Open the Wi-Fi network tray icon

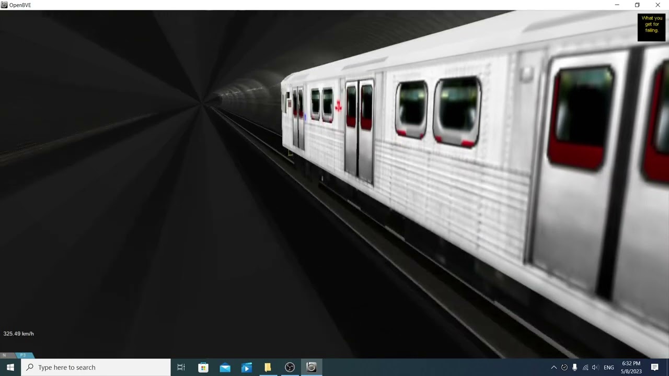pos(585,367)
